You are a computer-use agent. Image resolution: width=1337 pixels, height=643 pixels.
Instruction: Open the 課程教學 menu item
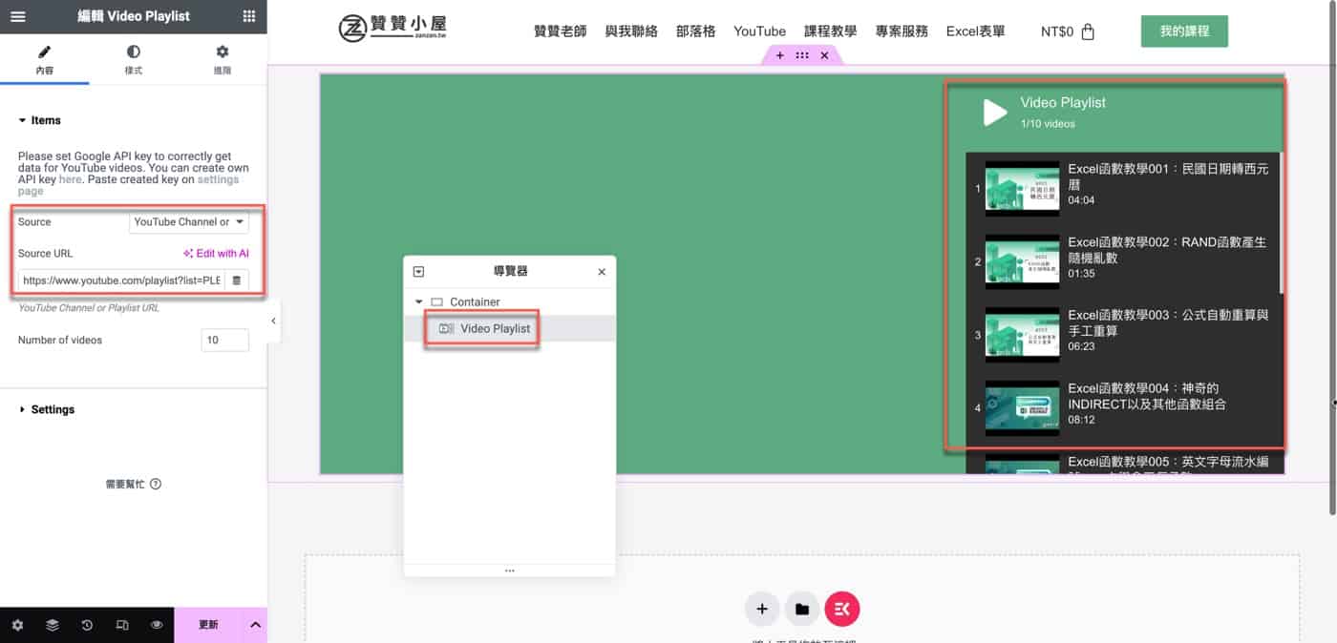830,31
